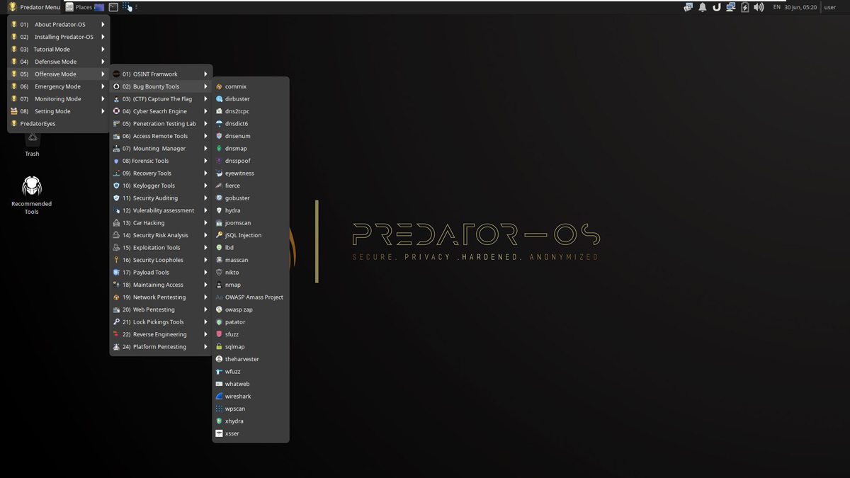Launch wireshark via its fin icon
The image size is (850, 478).
pyautogui.click(x=220, y=397)
